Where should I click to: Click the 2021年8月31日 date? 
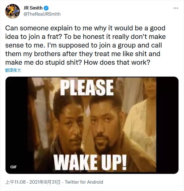click(44, 182)
